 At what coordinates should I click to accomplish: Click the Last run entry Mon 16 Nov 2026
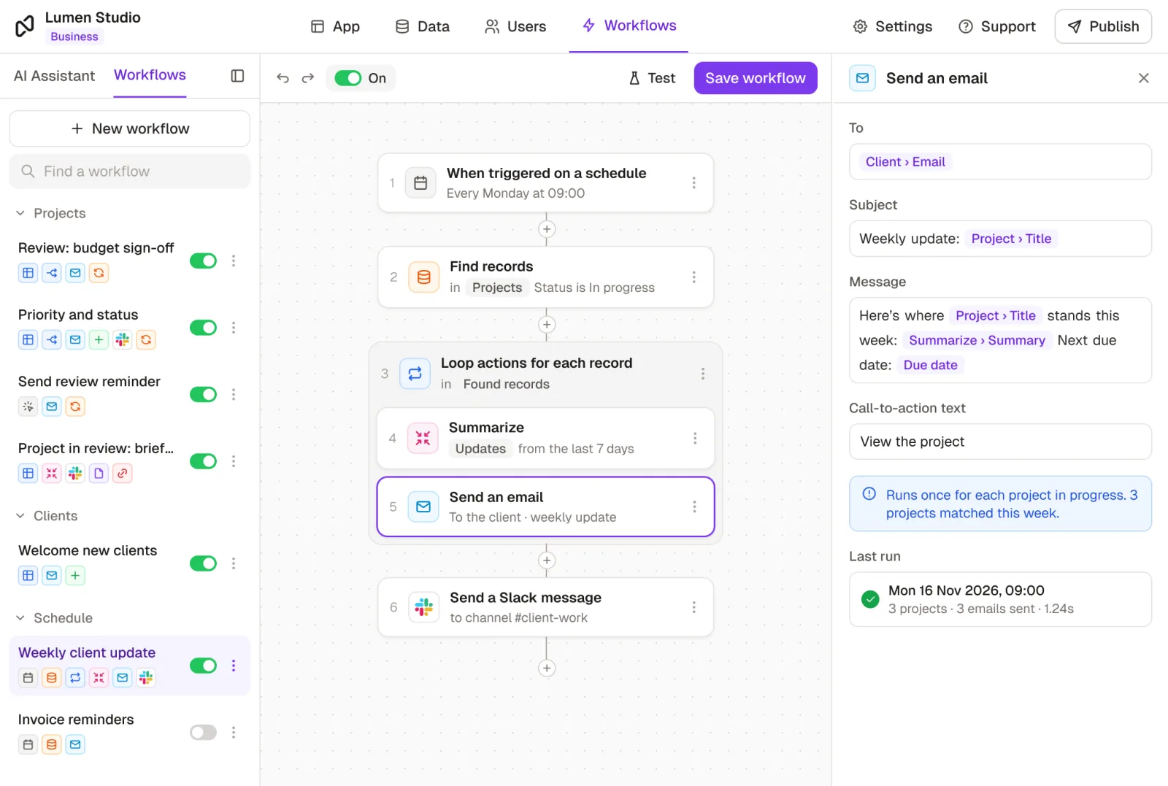pyautogui.click(x=1000, y=599)
